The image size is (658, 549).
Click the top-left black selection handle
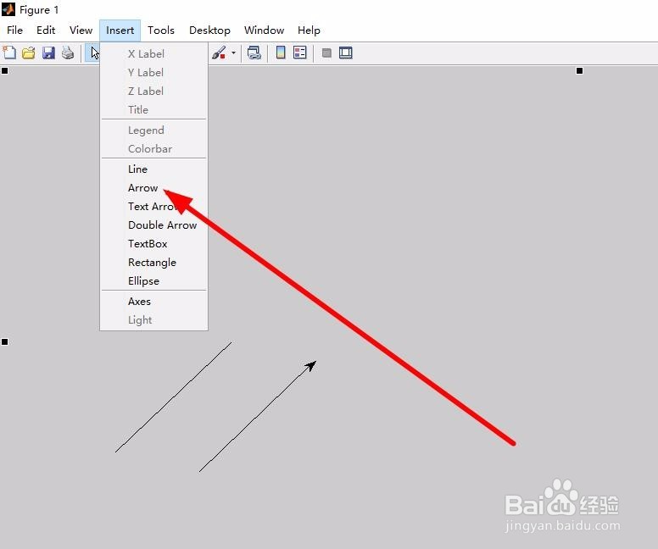point(4,71)
